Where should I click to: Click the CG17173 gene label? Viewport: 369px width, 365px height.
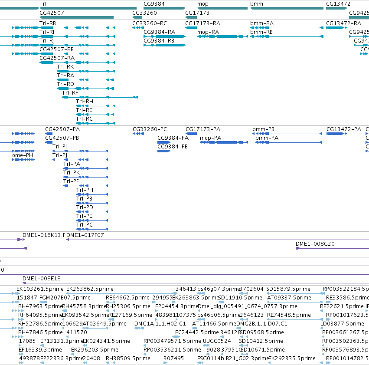197,13
